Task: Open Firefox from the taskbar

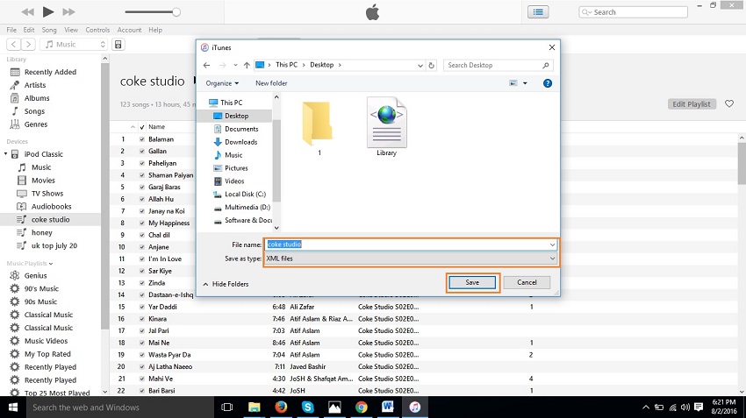Action: tap(280, 407)
